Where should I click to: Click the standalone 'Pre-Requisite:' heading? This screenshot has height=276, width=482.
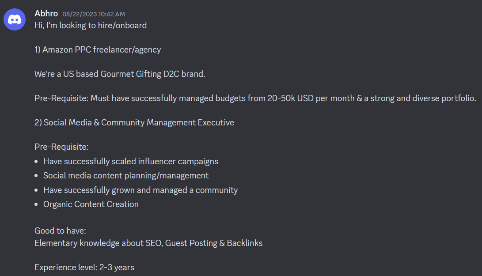point(61,147)
